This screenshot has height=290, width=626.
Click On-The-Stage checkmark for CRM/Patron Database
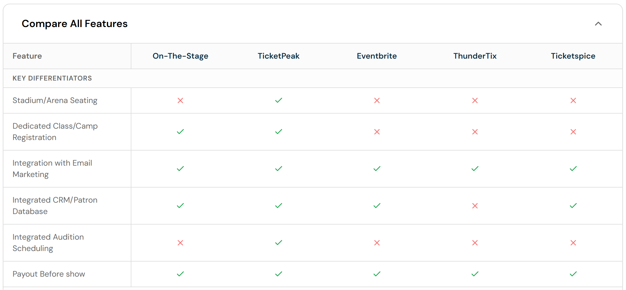tap(180, 206)
